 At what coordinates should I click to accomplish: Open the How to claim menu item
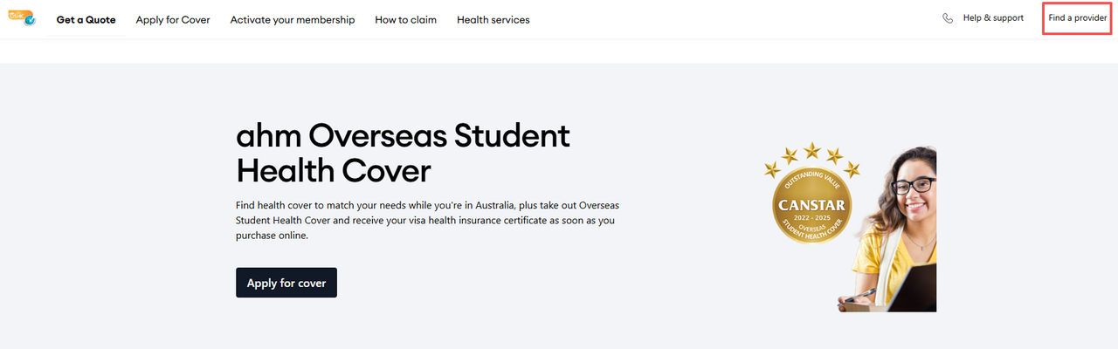coord(405,19)
